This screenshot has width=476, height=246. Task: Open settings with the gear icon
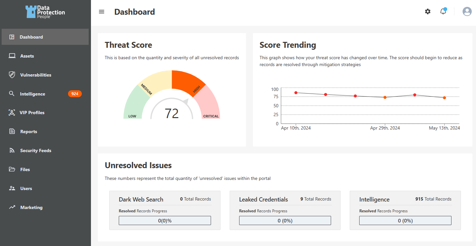tap(428, 11)
